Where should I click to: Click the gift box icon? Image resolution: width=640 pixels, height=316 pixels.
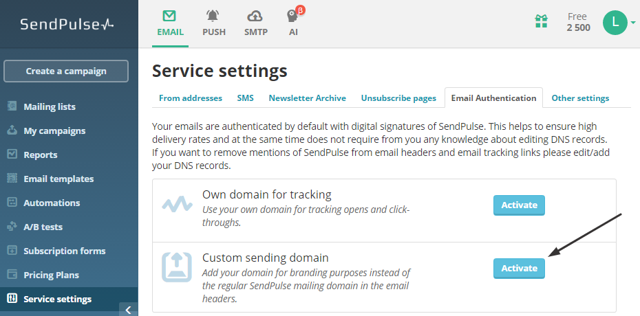[542, 21]
